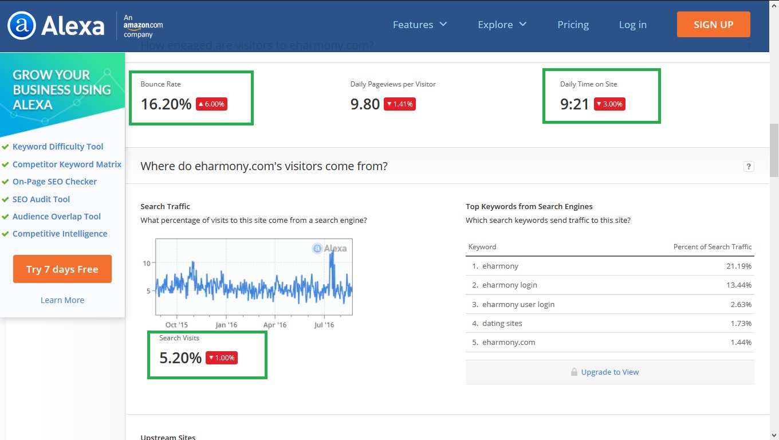
Task: Go to the Pricing page
Action: [573, 25]
